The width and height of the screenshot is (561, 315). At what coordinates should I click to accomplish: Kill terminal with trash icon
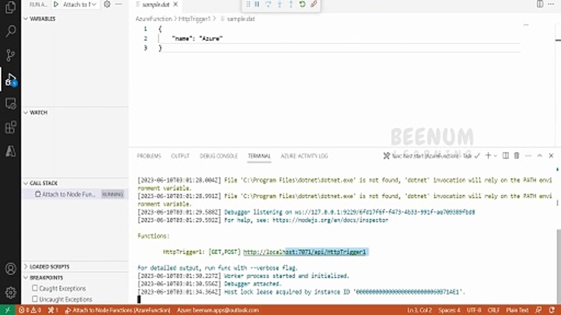tap(517, 155)
